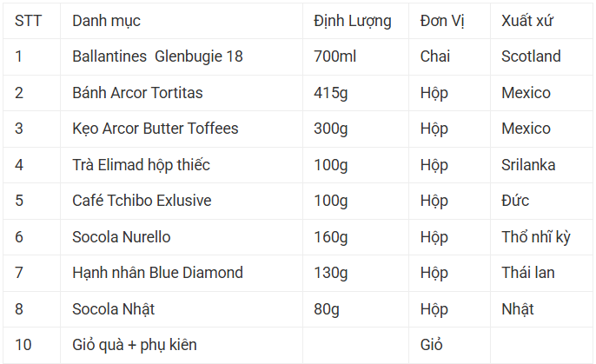Image resolution: width=596 pixels, height=364 pixels.
Task: Select the 'Chai' unit cell
Action: click(x=434, y=56)
